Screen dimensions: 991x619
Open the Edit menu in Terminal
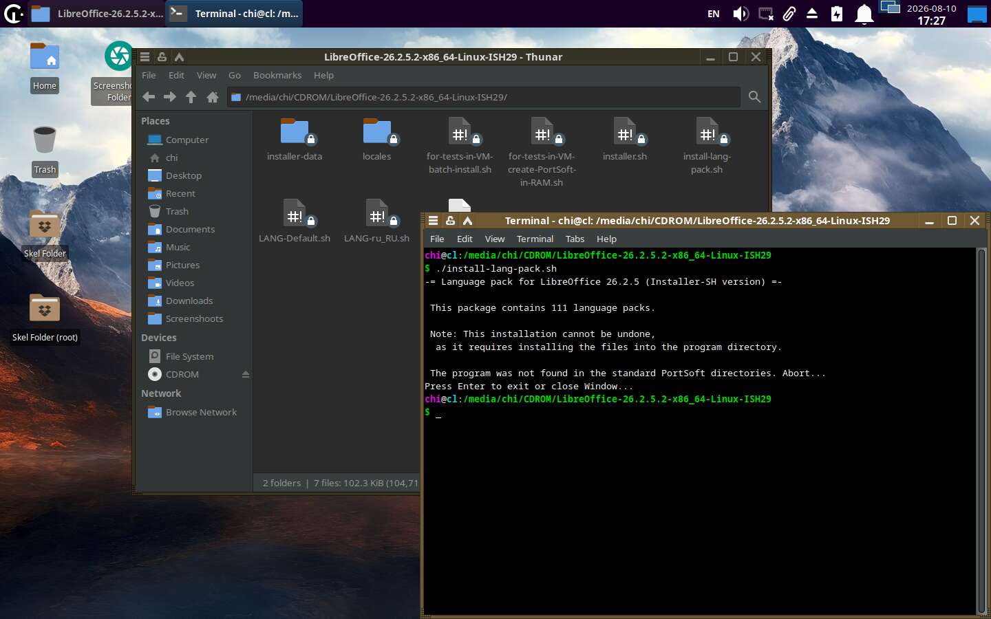(x=465, y=239)
